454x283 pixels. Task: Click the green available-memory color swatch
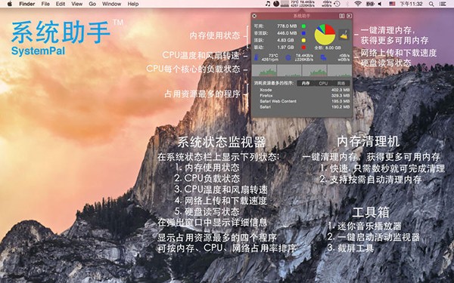[x=303, y=26]
